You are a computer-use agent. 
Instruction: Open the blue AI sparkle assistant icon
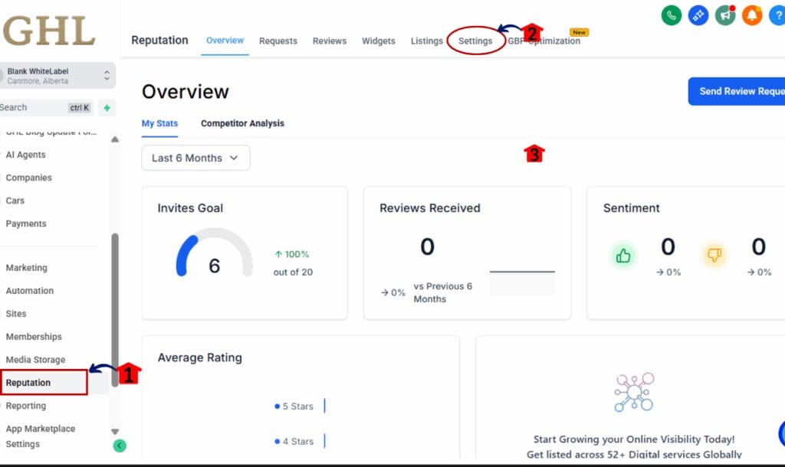698,15
